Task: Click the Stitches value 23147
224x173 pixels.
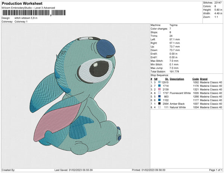Action: (x=218, y=3)
